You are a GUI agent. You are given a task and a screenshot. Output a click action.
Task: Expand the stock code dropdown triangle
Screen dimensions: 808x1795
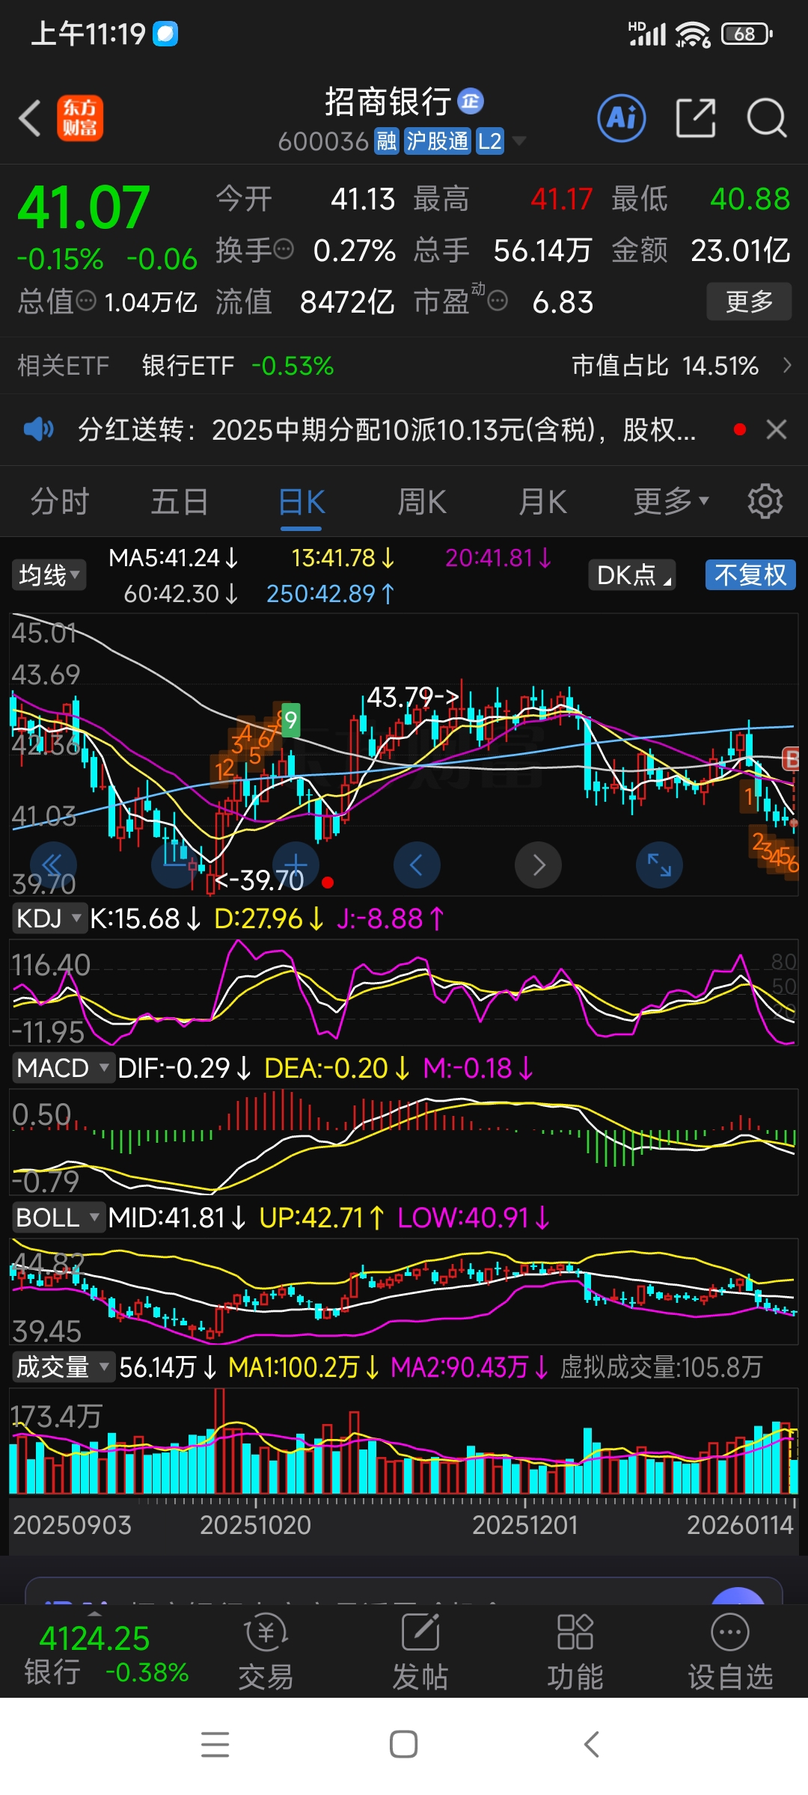coord(518,141)
